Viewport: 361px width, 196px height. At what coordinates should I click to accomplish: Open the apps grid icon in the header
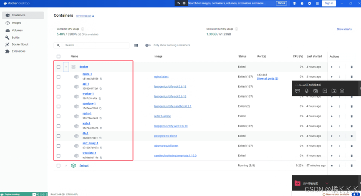point(317,3)
